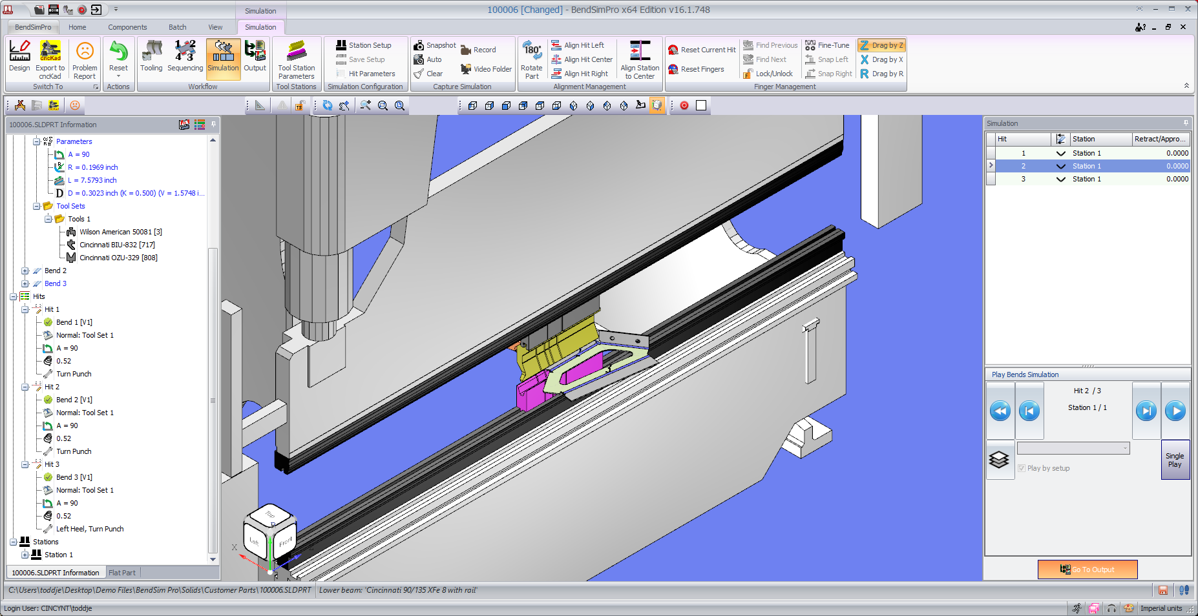Image resolution: width=1198 pixels, height=616 pixels.
Task: Collapse the Tool Sets node
Action: pyautogui.click(x=37, y=206)
